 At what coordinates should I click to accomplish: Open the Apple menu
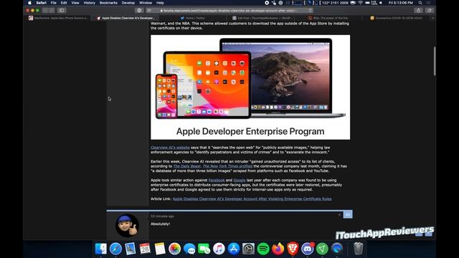[29, 3]
